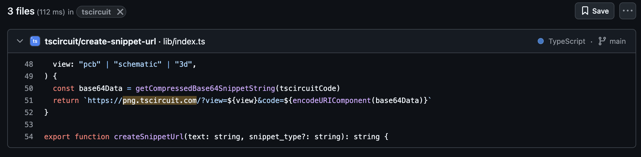
Task: Click the blue TS file icon
Action: click(x=35, y=41)
